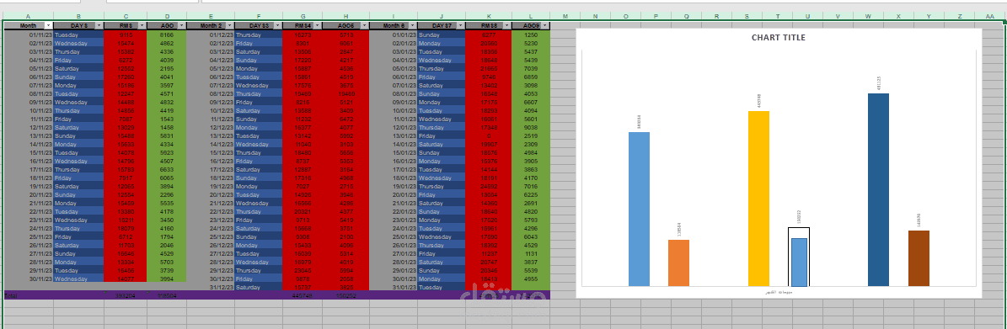The image size is (1007, 329).
Task: Select the date cell 01/01/23
Action: [x=393, y=34]
